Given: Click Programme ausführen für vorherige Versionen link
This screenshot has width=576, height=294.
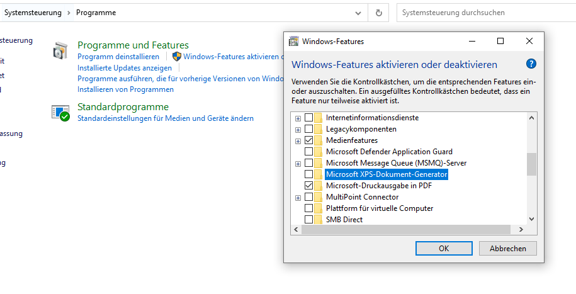Looking at the screenshot, I should pyautogui.click(x=181, y=79).
